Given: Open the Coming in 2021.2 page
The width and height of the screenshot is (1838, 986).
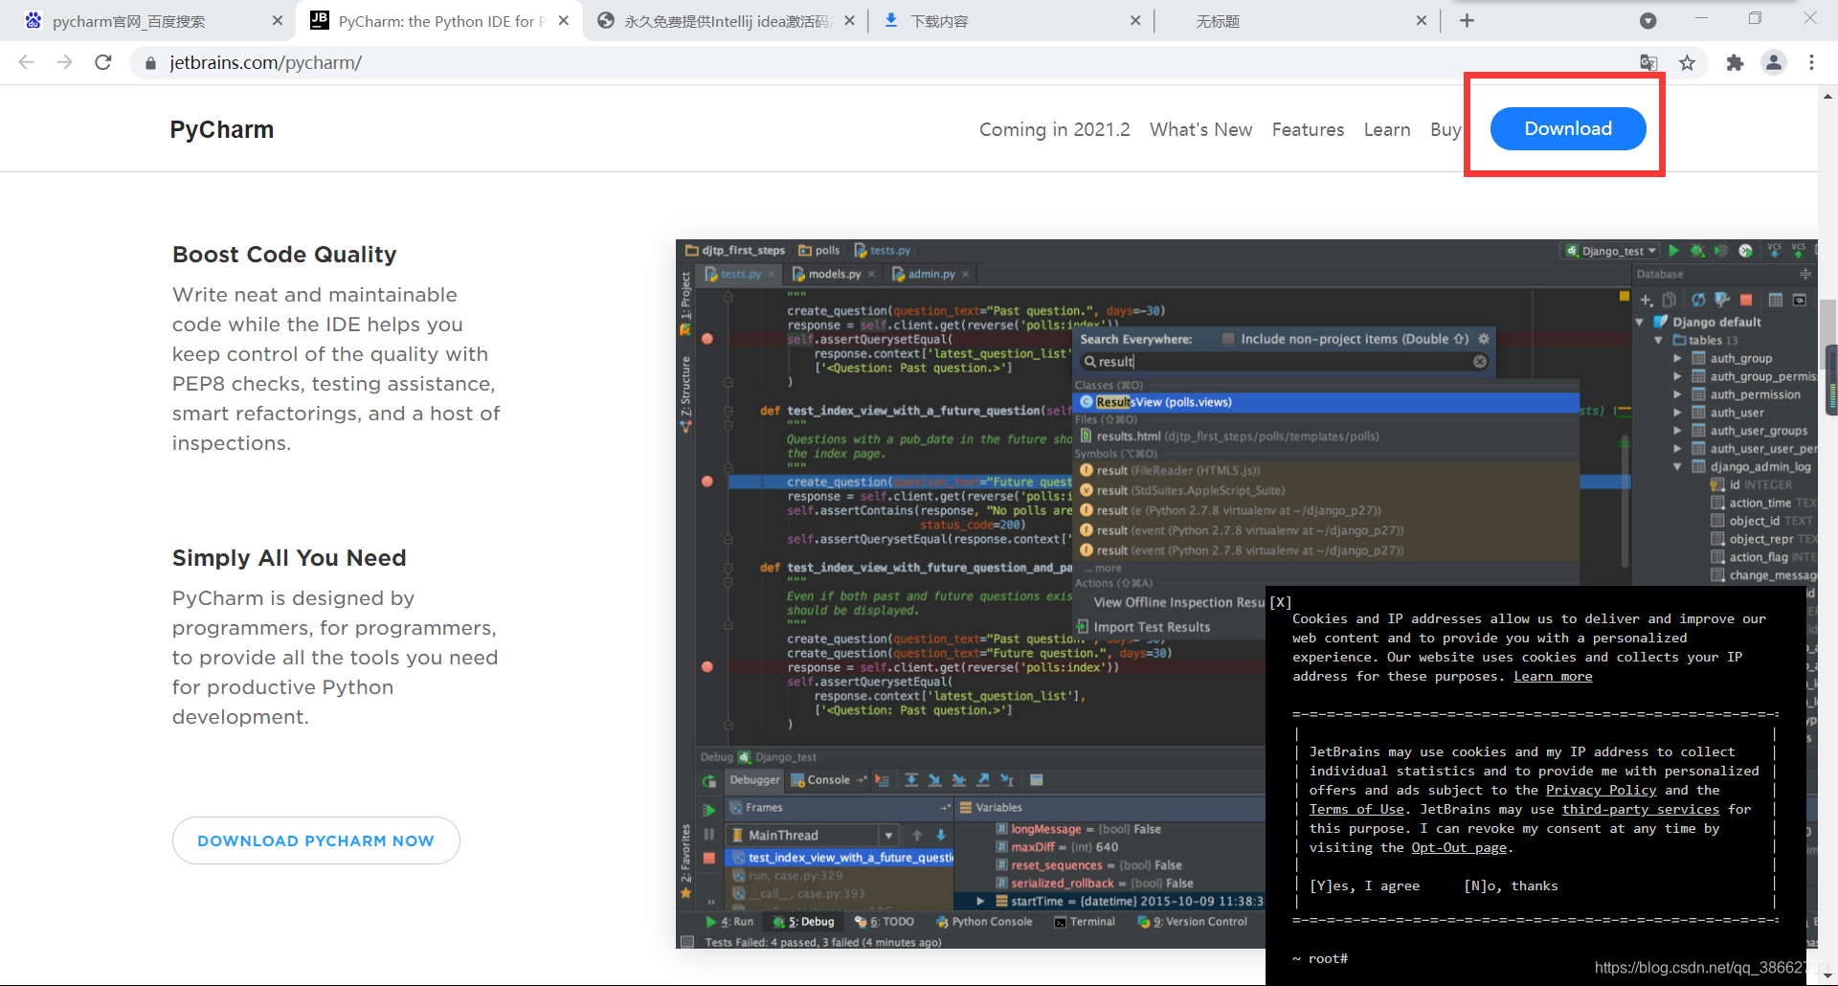Looking at the screenshot, I should [1054, 129].
